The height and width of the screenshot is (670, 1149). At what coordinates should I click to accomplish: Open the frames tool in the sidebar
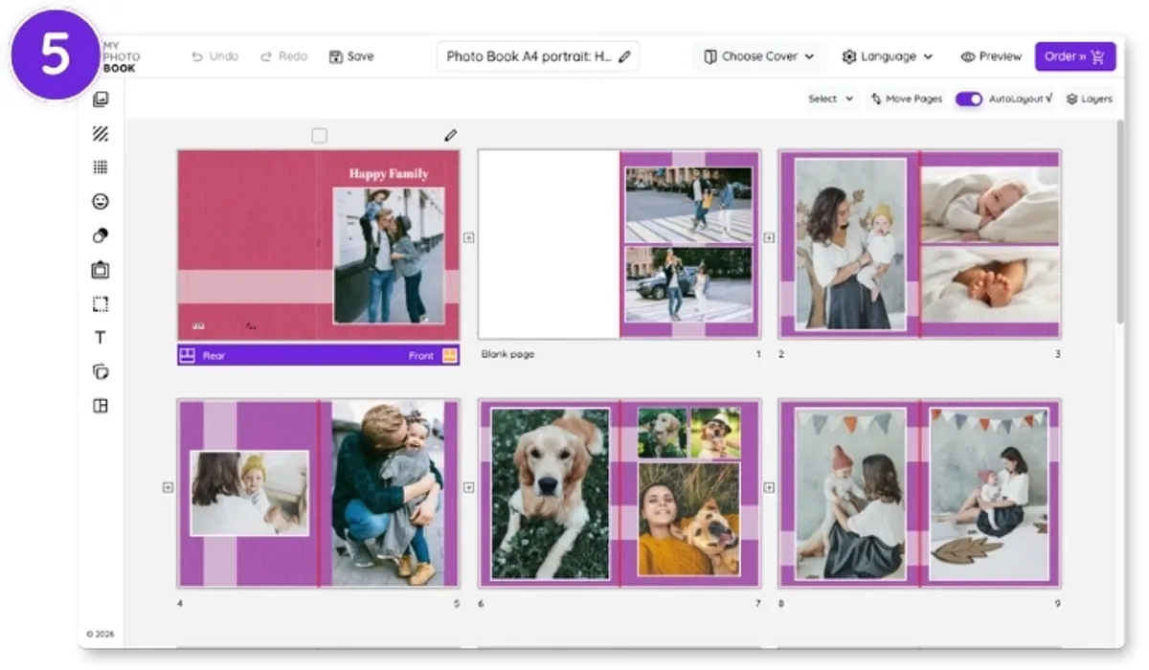[101, 270]
